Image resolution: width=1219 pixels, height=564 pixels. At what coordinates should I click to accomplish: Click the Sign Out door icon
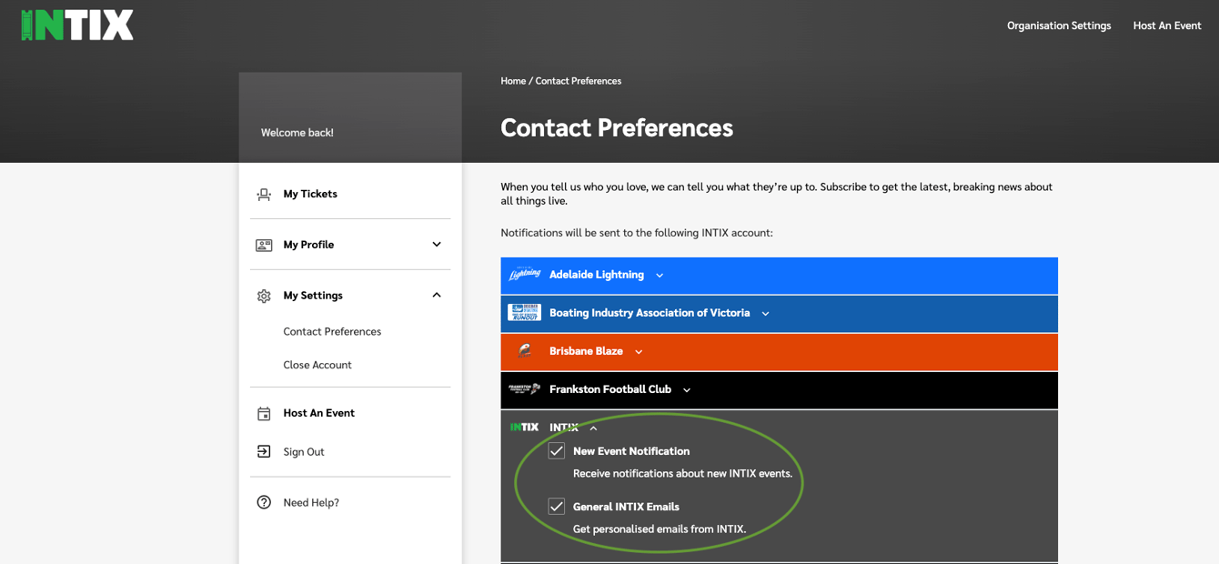click(x=264, y=451)
